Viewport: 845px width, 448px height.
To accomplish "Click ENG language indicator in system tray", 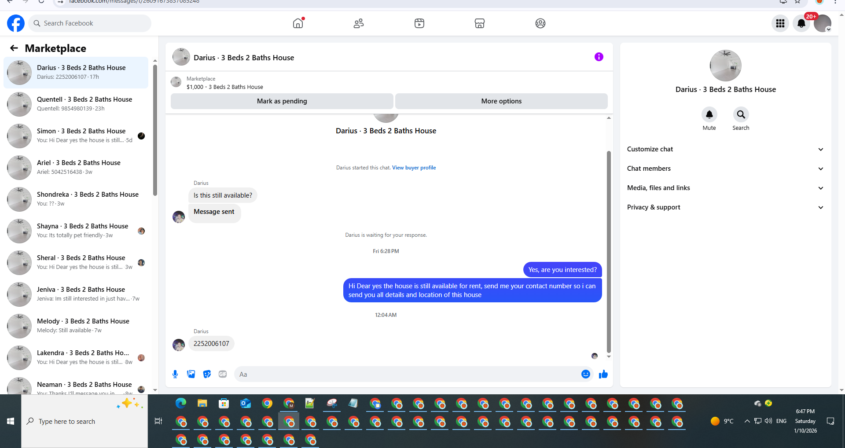I will [x=781, y=421].
